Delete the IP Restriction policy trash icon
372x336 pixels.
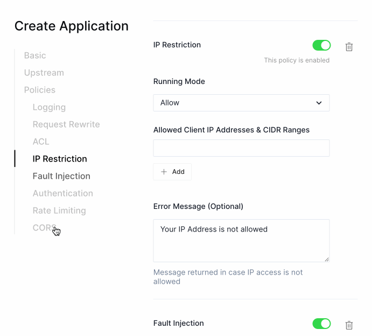[x=349, y=47]
